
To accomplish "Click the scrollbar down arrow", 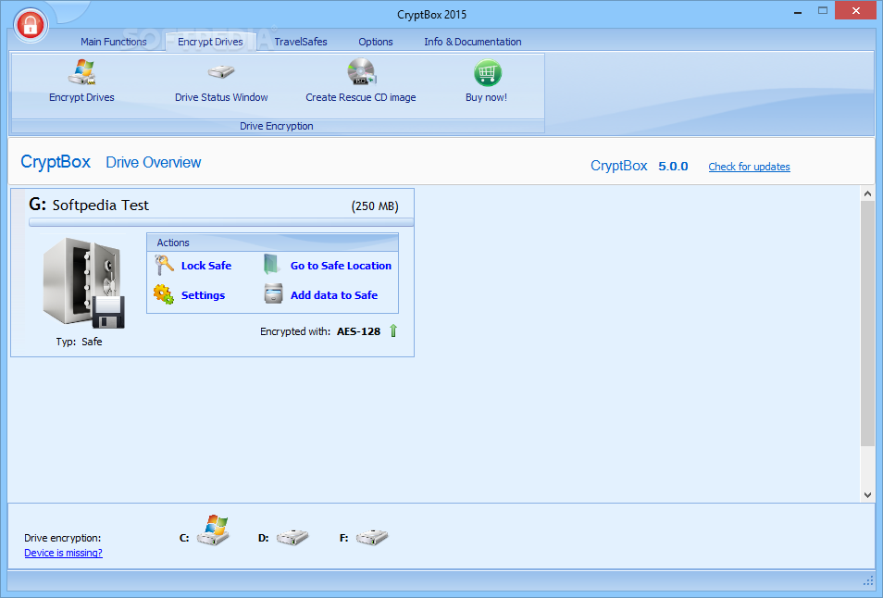I will point(867,495).
